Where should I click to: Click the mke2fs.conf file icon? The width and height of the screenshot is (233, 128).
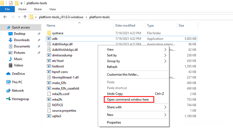click(x=49, y=94)
